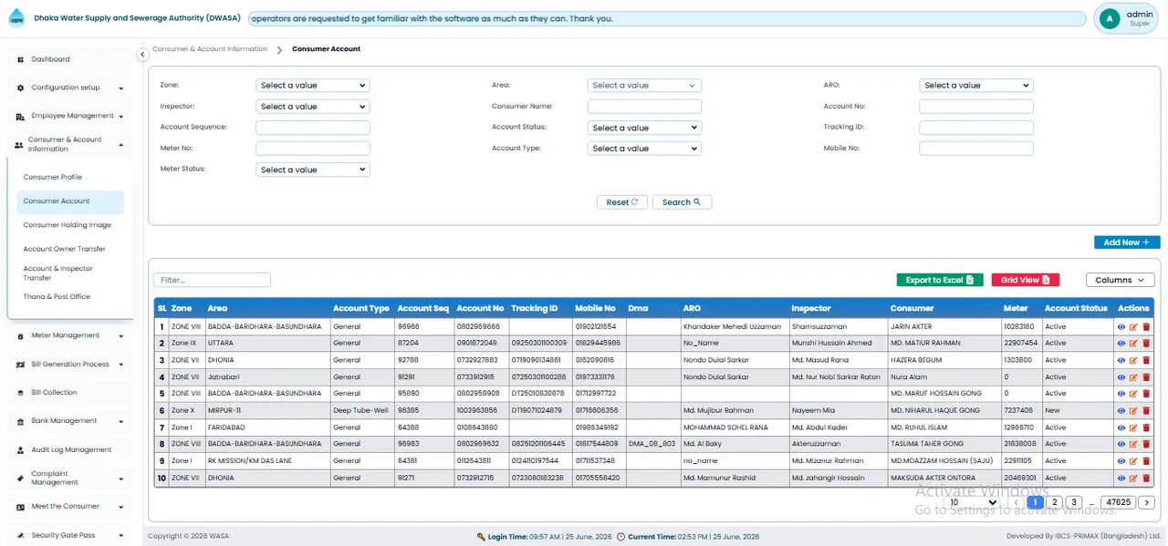The height and width of the screenshot is (546, 1168).
Task: Delete MD. RUHUL ISLAM account row
Action: (x=1146, y=428)
